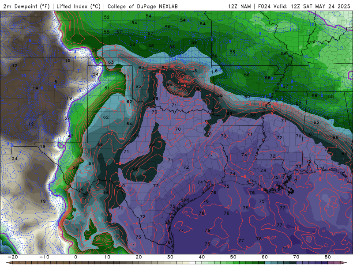Screen dimensions: 353x265
Task: Click the dewpoint value 42 on the map
Action: [71, 136]
